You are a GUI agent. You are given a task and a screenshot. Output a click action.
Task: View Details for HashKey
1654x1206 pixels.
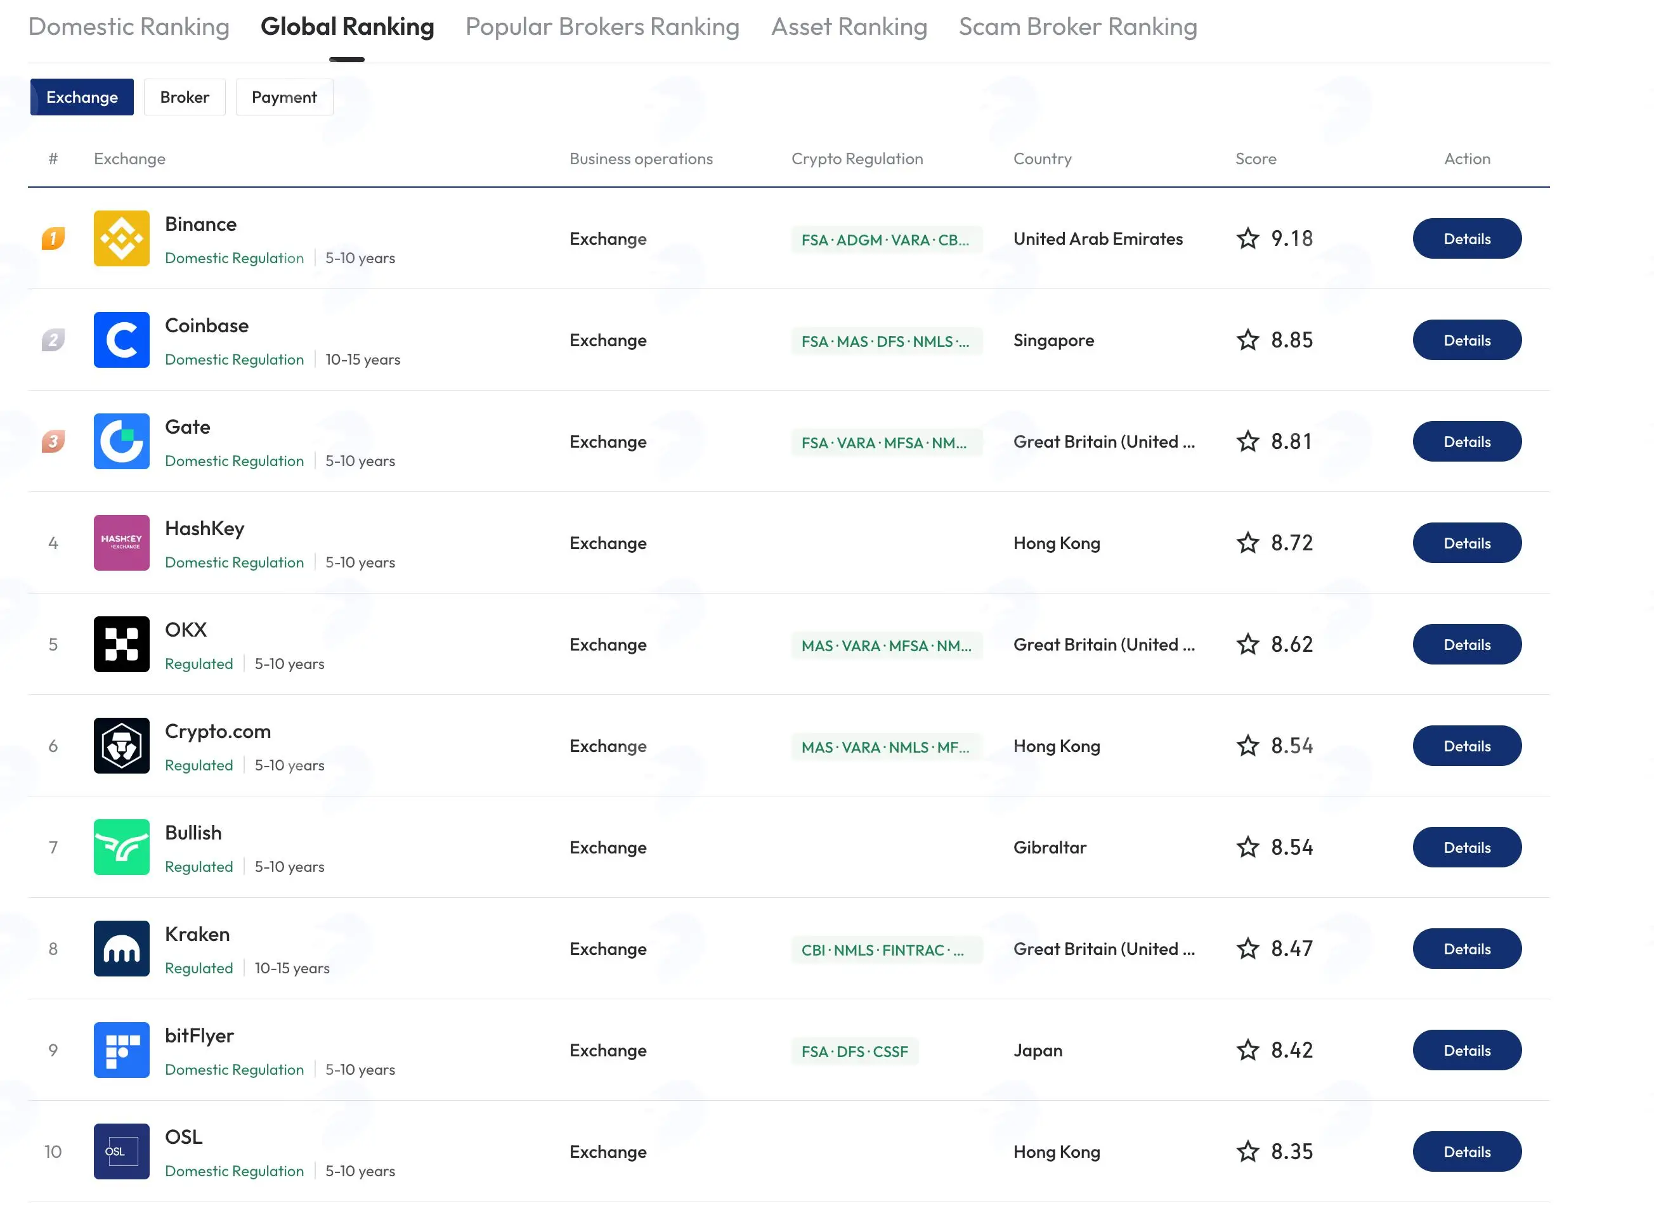pos(1467,543)
